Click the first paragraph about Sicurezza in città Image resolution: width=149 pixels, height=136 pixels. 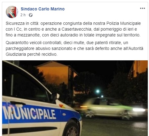coord(73,29)
